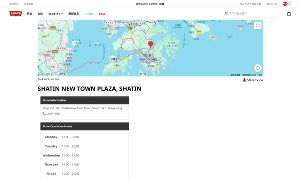Click 深圳市 label on map

[133, 24]
